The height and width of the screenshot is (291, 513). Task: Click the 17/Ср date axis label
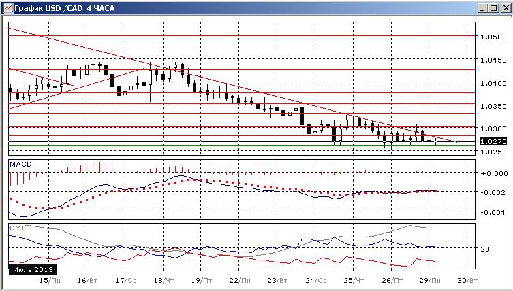126,281
